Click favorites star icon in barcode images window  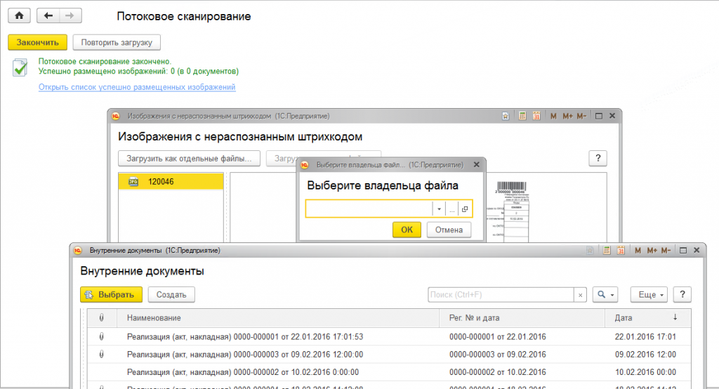pos(508,116)
